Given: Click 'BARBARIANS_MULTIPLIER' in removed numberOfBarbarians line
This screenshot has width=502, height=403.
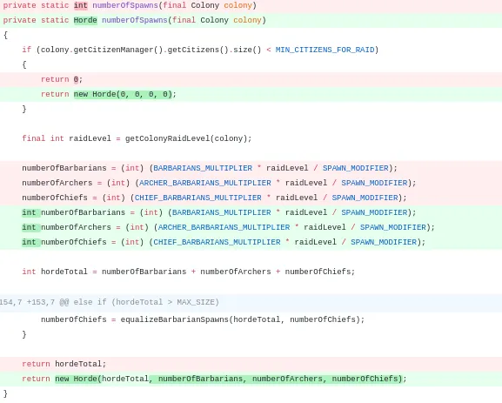Looking at the screenshot, I should click(203, 168).
